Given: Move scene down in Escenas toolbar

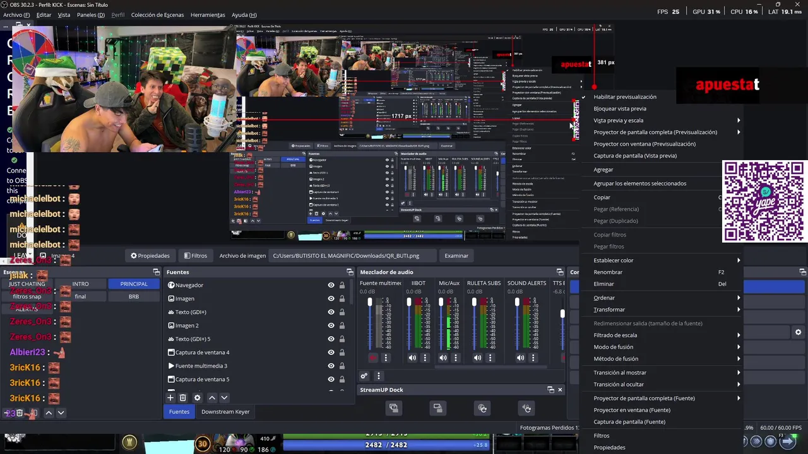Looking at the screenshot, I should (61, 413).
